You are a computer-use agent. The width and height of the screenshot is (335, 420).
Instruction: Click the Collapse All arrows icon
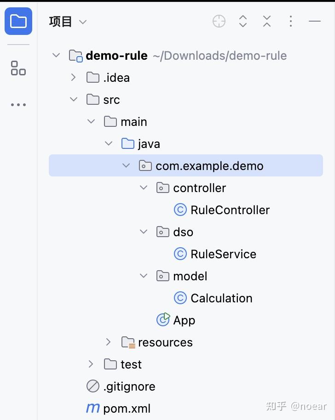[267, 21]
